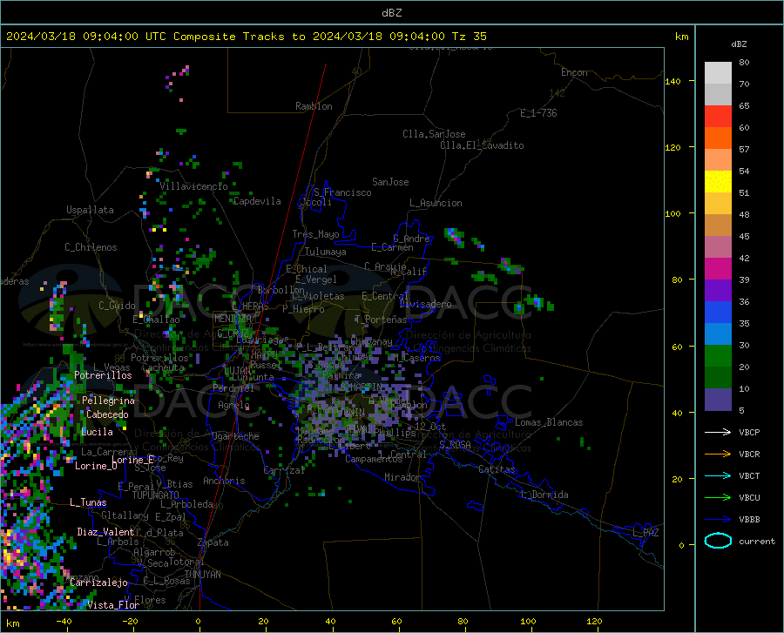The height and width of the screenshot is (633, 784).
Task: Click the L_Dormida map label
Action: coord(544,495)
